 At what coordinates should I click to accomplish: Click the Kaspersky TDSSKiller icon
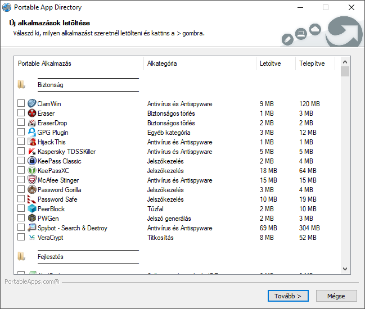pyautogui.click(x=32, y=151)
